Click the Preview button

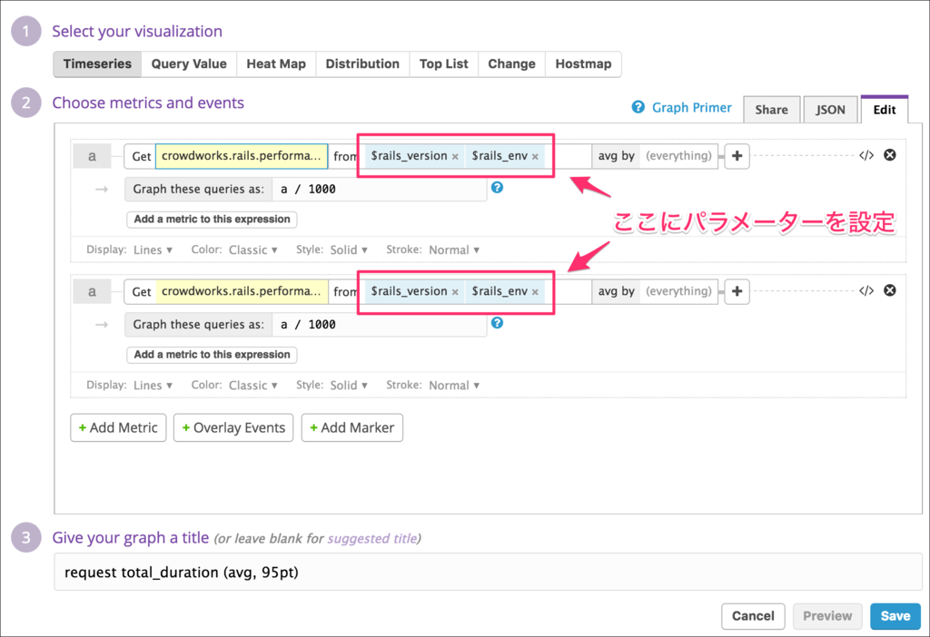click(x=827, y=616)
